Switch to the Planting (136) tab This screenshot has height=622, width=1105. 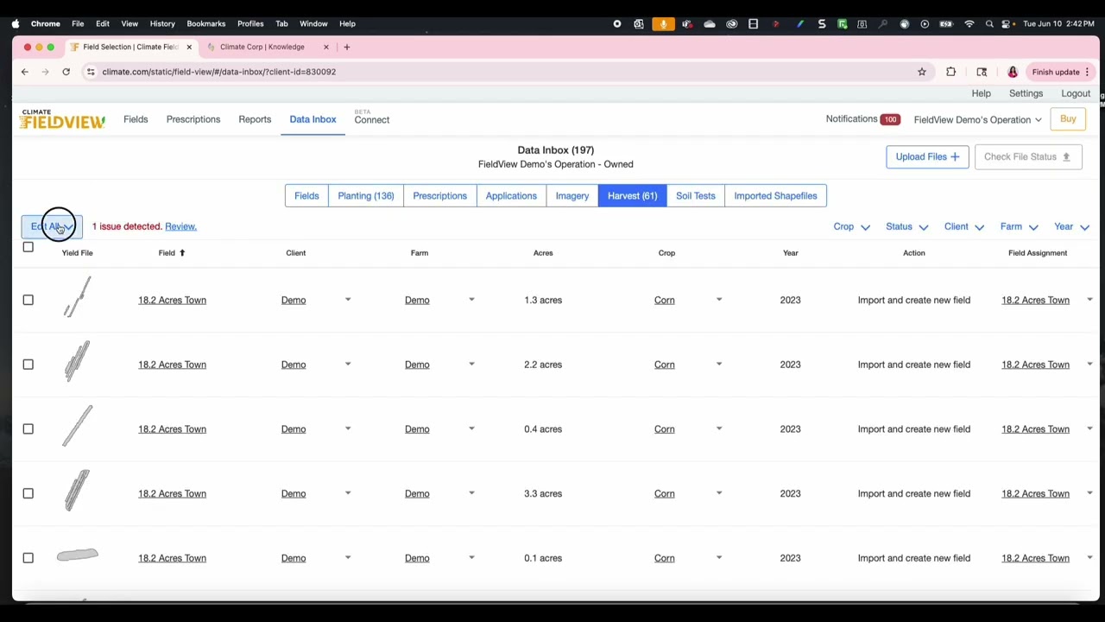[366, 196]
